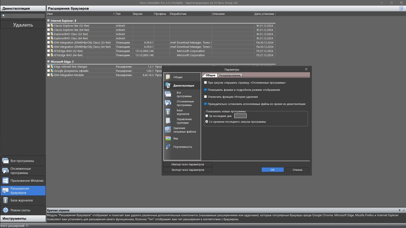Open База журналов in main window sidebar
The image size is (406, 228).
click(x=23, y=200)
